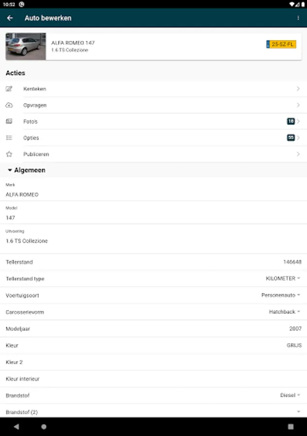The width and height of the screenshot is (307, 436).
Task: Open the Publiceren action row
Action: [x=153, y=154]
